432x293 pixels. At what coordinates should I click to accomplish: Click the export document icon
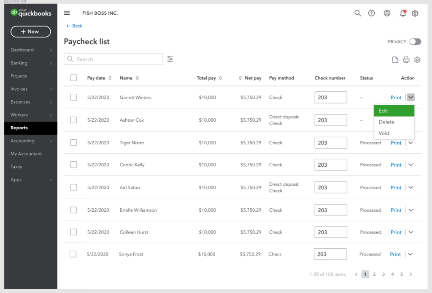[x=395, y=60]
